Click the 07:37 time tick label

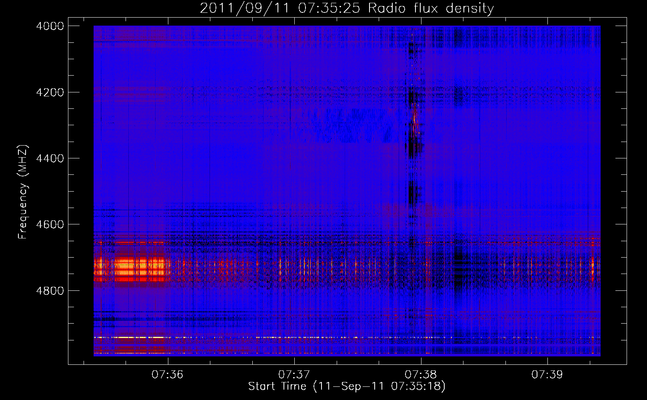point(294,375)
